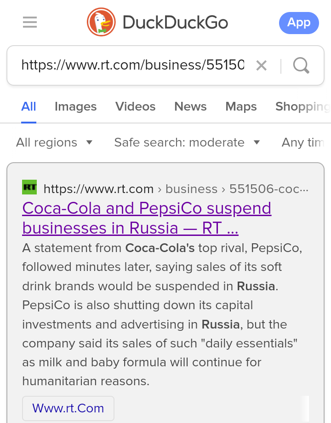The height and width of the screenshot is (423, 331).
Task: Click the rt.com URL in search field
Action: tap(133, 65)
